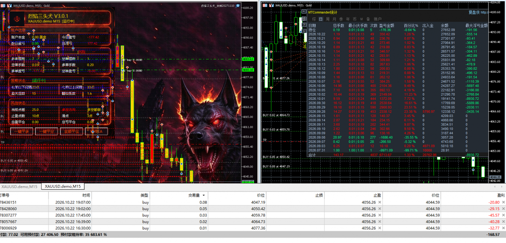Click the graduation cap icon atop left chart

[x=238, y=5]
